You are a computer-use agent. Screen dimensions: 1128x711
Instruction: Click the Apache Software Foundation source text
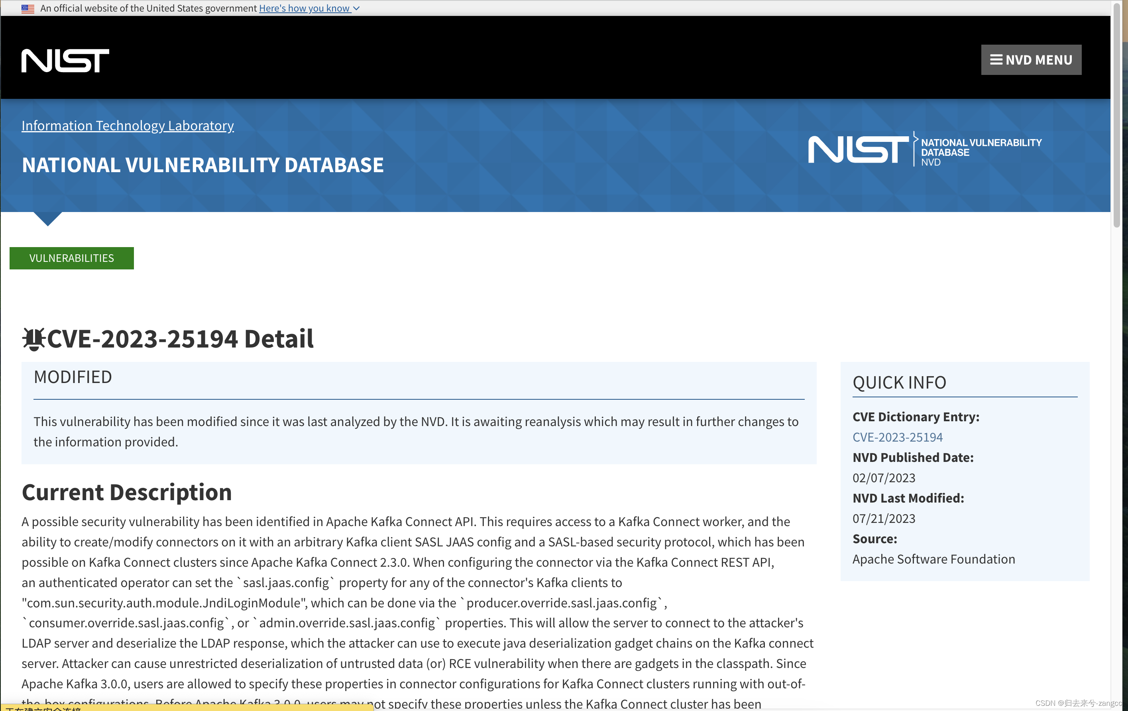(x=933, y=559)
